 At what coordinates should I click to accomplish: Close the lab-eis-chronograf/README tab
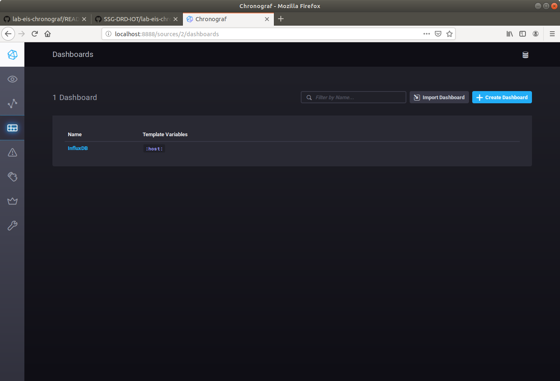tap(84, 19)
